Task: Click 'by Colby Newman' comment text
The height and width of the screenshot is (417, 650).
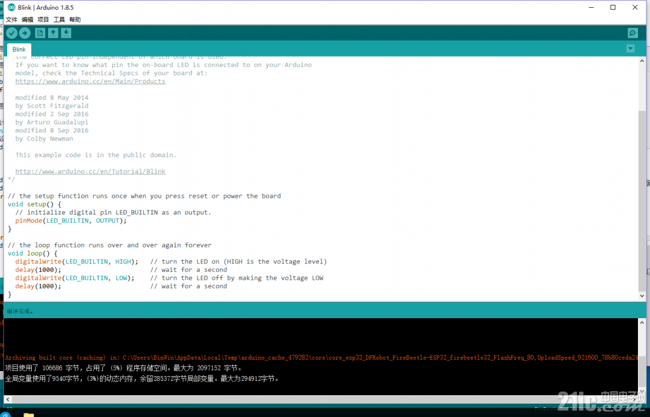Action: pyautogui.click(x=44, y=139)
